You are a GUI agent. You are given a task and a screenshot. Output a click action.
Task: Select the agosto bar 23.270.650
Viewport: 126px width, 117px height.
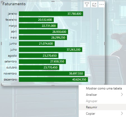click(39, 56)
